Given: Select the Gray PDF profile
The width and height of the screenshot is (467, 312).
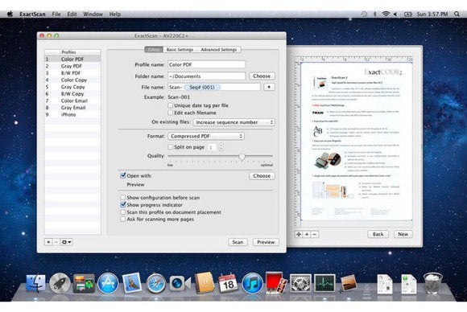Looking at the screenshot, I should [x=72, y=66].
